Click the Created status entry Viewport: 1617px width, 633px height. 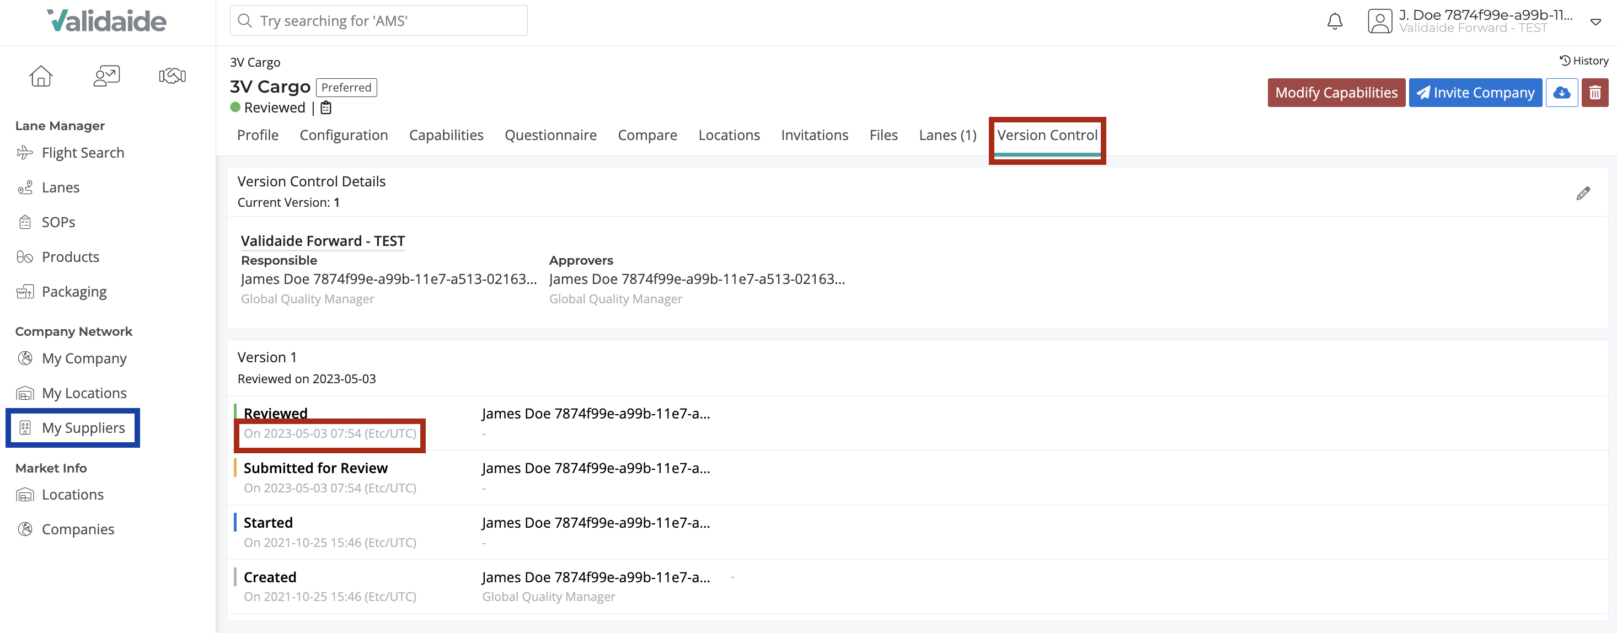269,577
